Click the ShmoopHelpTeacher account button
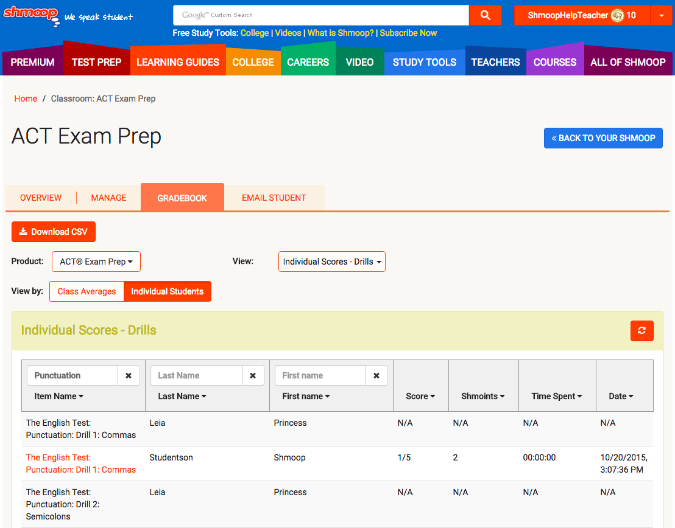The image size is (675, 528). [x=582, y=15]
